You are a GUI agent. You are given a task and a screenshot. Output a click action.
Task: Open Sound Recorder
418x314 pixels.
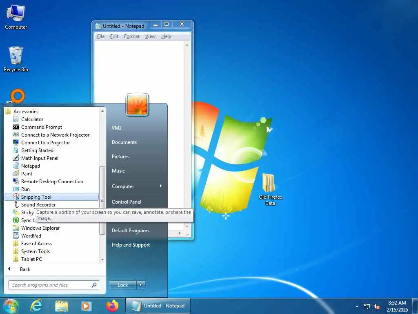click(x=38, y=205)
